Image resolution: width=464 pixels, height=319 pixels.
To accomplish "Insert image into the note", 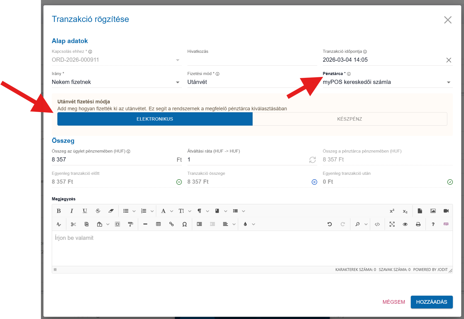I will click(433, 211).
